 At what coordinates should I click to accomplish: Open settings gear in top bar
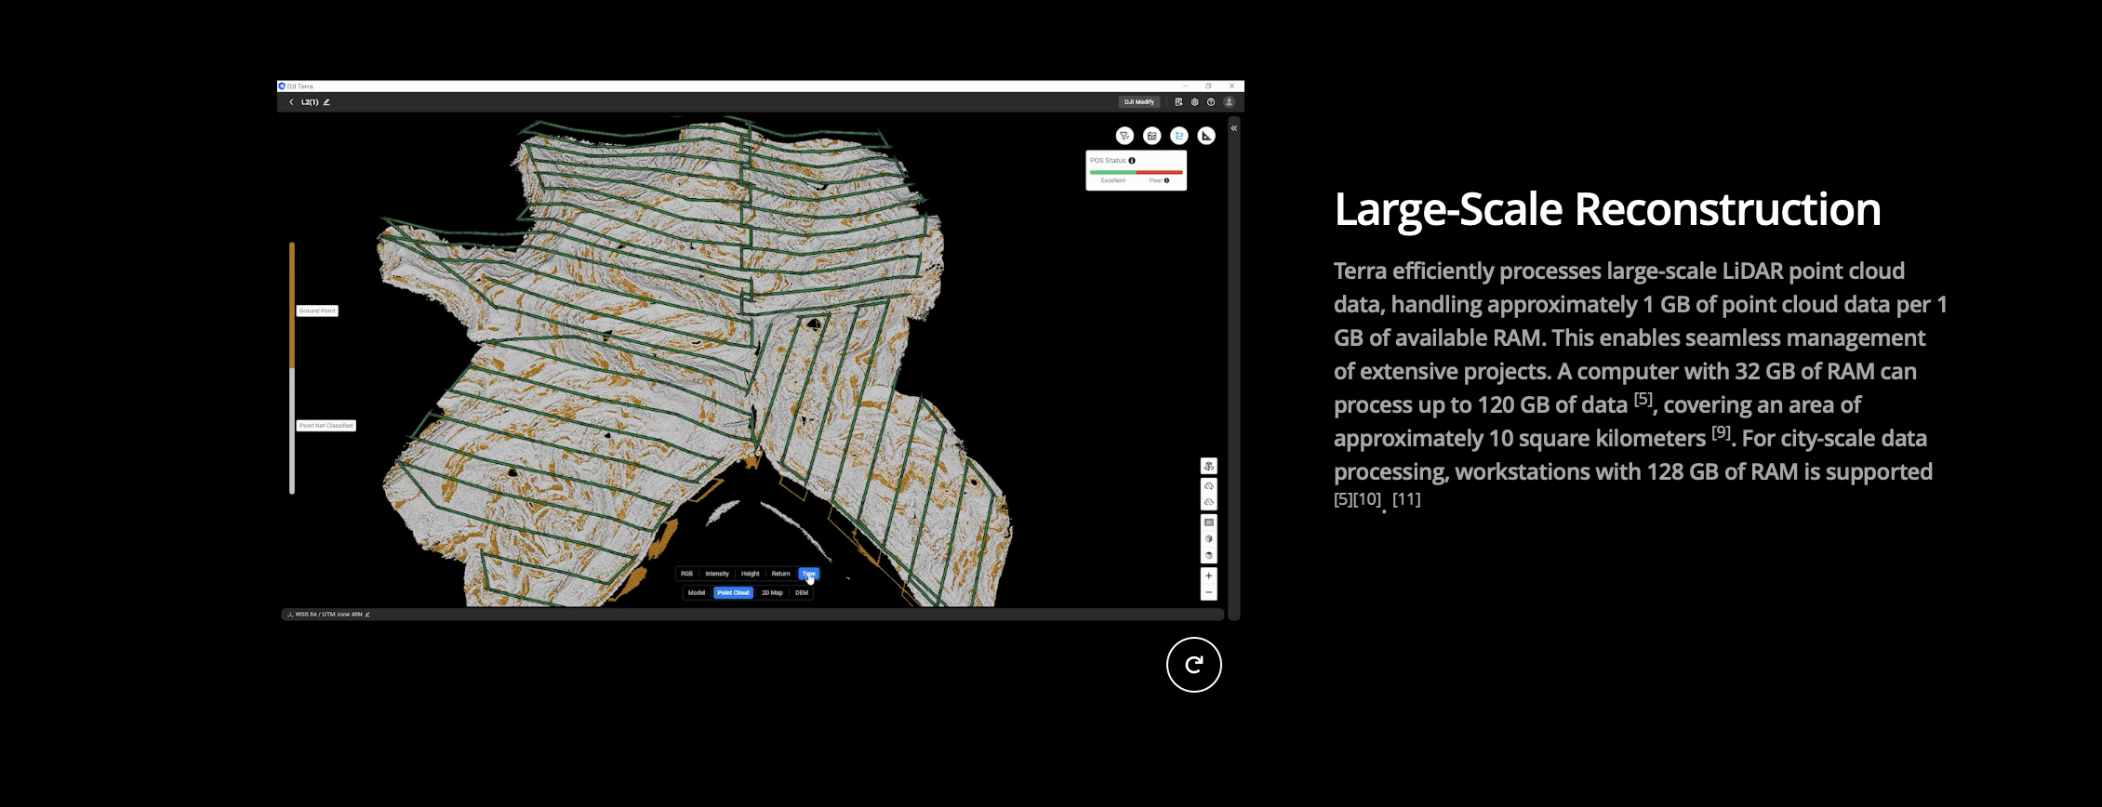pos(1194,102)
